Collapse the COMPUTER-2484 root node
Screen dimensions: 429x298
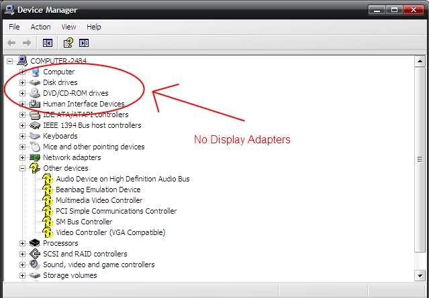pos(9,61)
